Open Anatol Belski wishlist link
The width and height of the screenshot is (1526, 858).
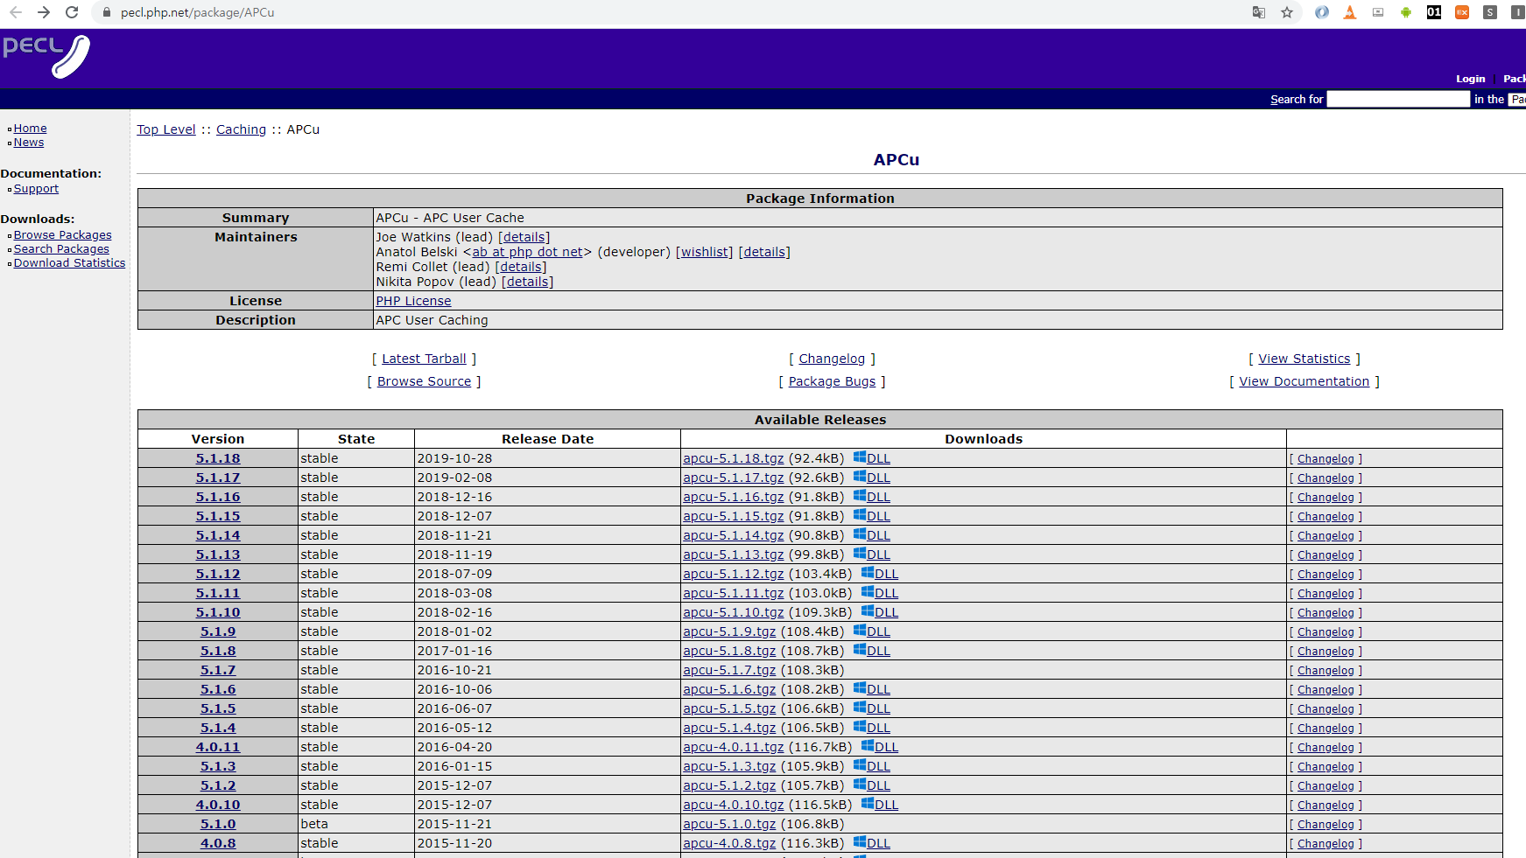pos(705,252)
